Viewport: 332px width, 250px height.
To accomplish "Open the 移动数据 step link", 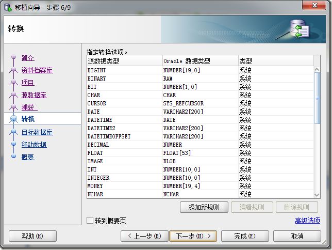I will [x=34, y=145].
